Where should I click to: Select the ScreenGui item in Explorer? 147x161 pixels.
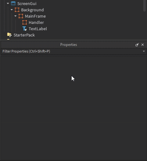[27, 4]
